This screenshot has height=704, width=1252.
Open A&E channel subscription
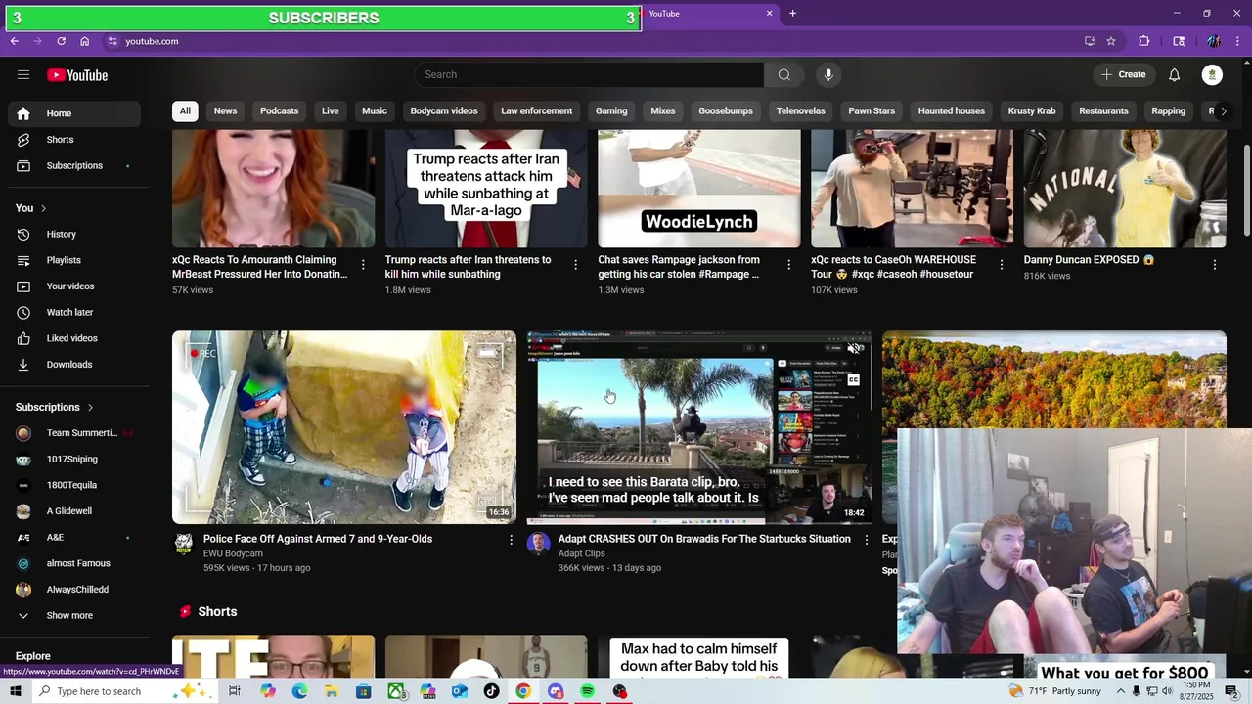click(74, 538)
